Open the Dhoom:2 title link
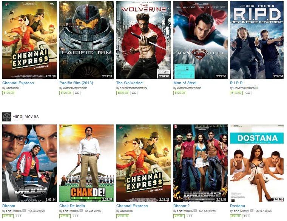The image size is (287, 221). 181,206
